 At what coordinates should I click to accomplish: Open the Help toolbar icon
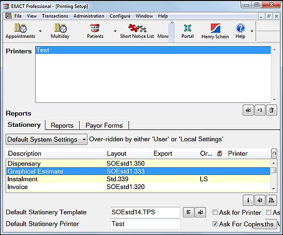point(240,31)
